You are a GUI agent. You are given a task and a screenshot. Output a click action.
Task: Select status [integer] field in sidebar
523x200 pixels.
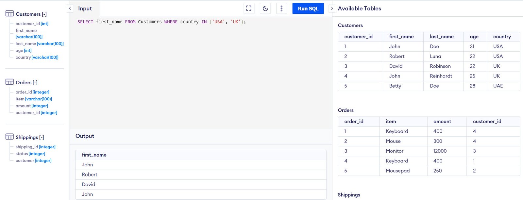point(30,154)
